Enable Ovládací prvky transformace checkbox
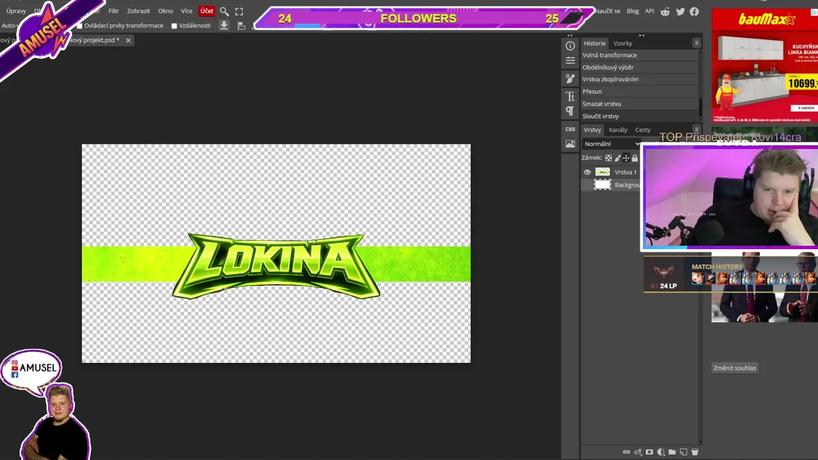The image size is (818, 460). 80,26
